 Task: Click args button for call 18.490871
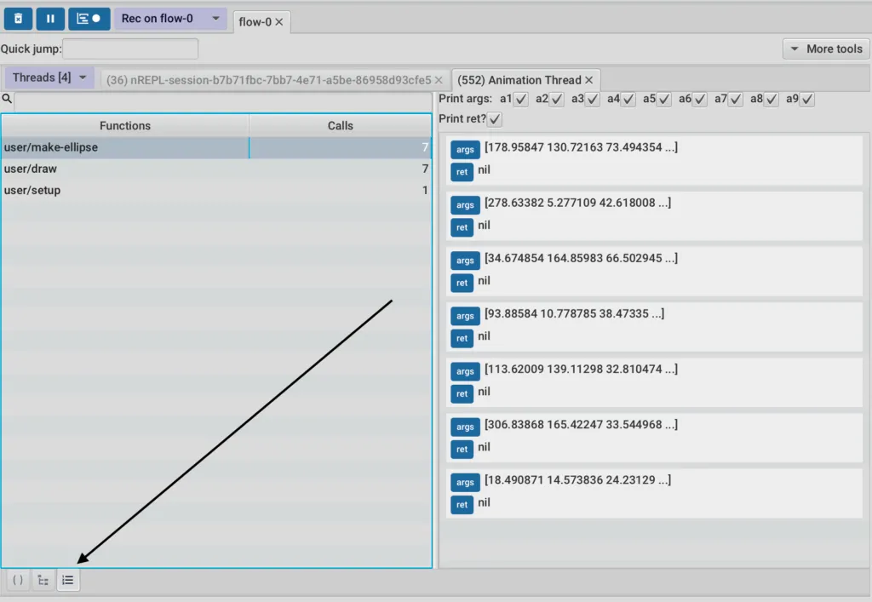coord(465,483)
